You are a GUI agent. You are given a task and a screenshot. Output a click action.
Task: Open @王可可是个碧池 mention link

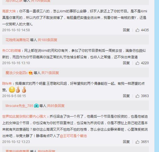73,136
